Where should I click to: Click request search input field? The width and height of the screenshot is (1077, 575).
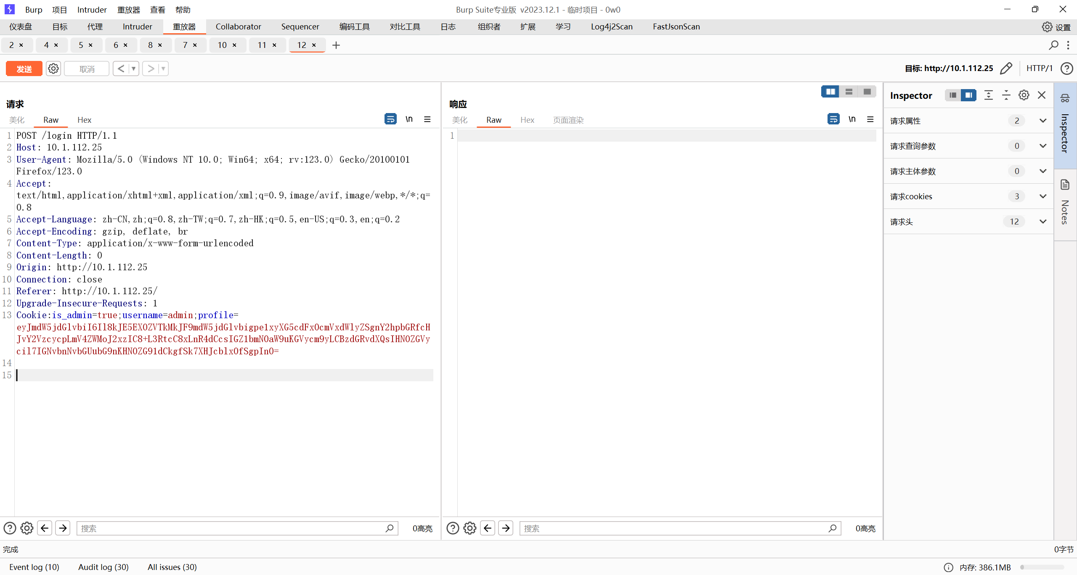click(x=237, y=528)
